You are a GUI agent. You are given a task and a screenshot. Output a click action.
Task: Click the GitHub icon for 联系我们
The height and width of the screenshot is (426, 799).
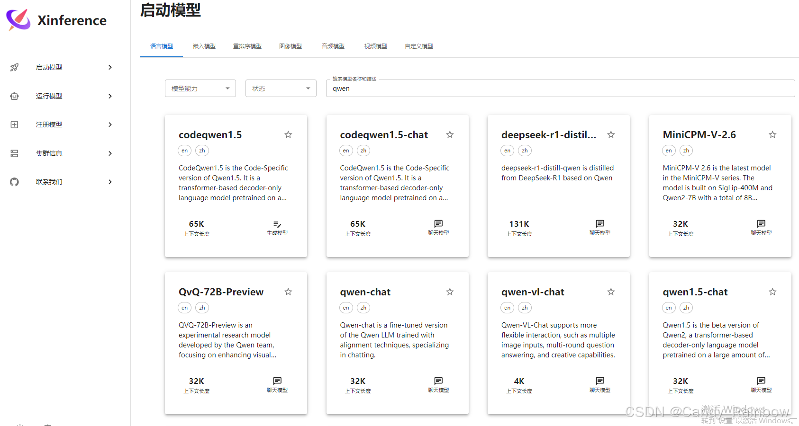coord(15,182)
